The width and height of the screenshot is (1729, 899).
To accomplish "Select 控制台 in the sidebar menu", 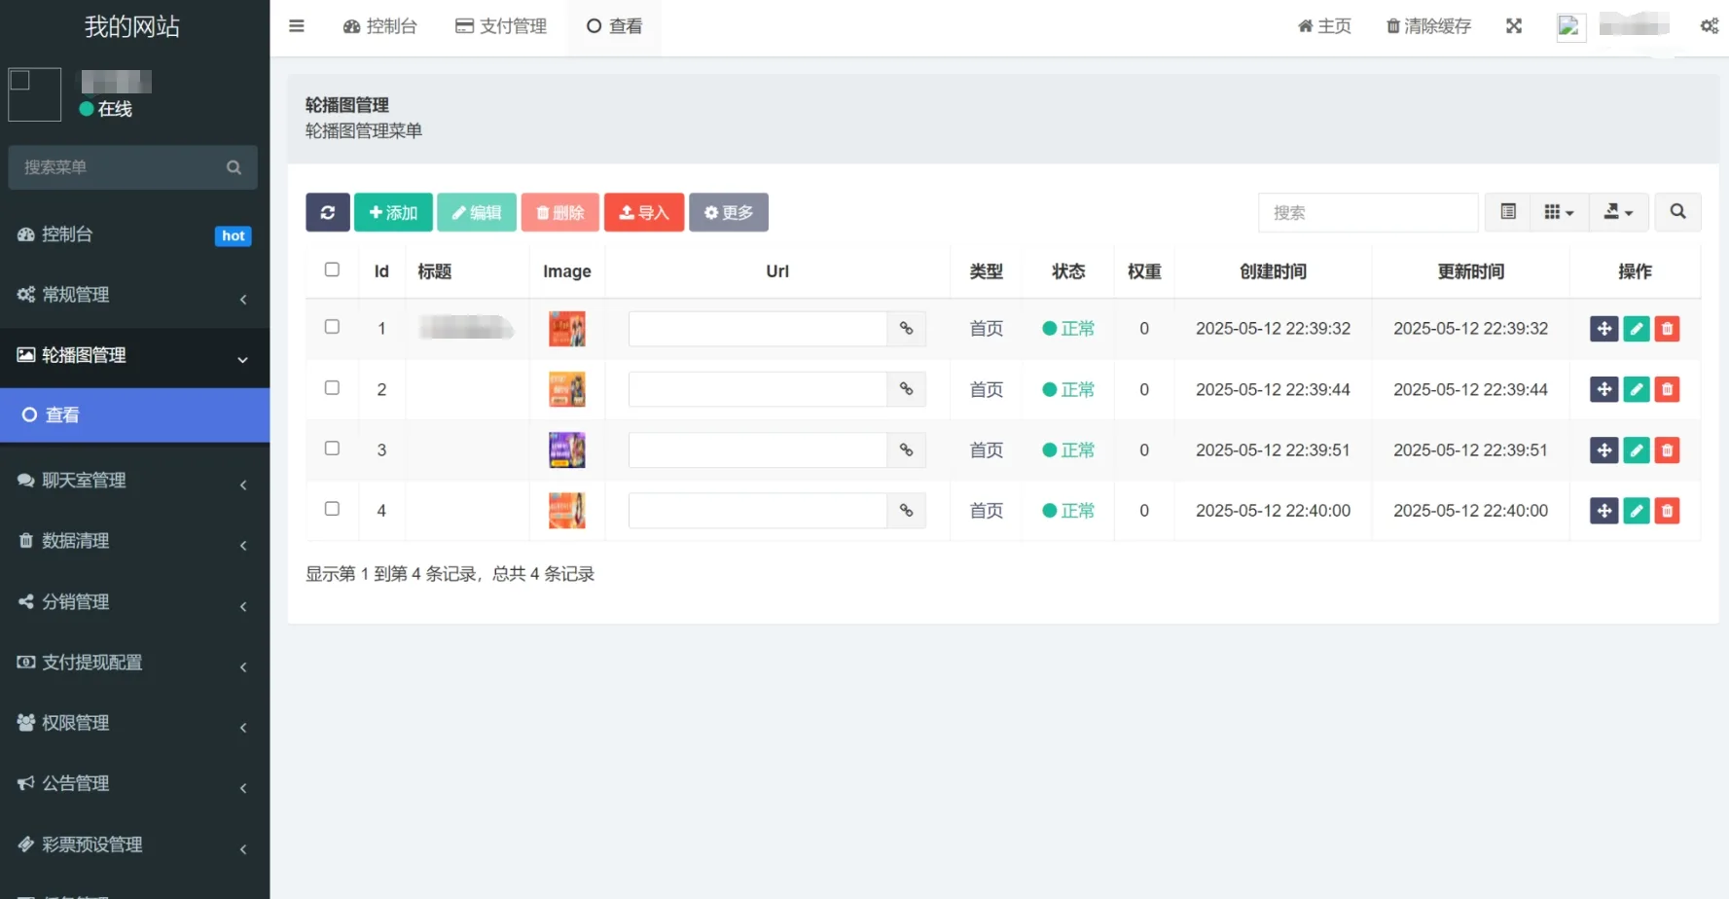I will 134,234.
